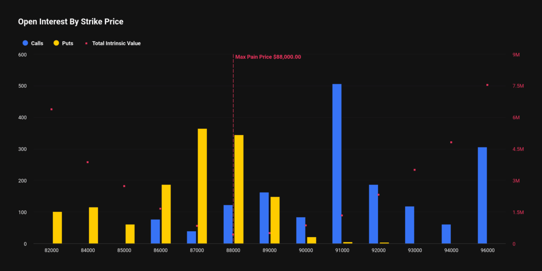
Task: Click the Max Pain Price $88,000.00 label
Action: [268, 57]
